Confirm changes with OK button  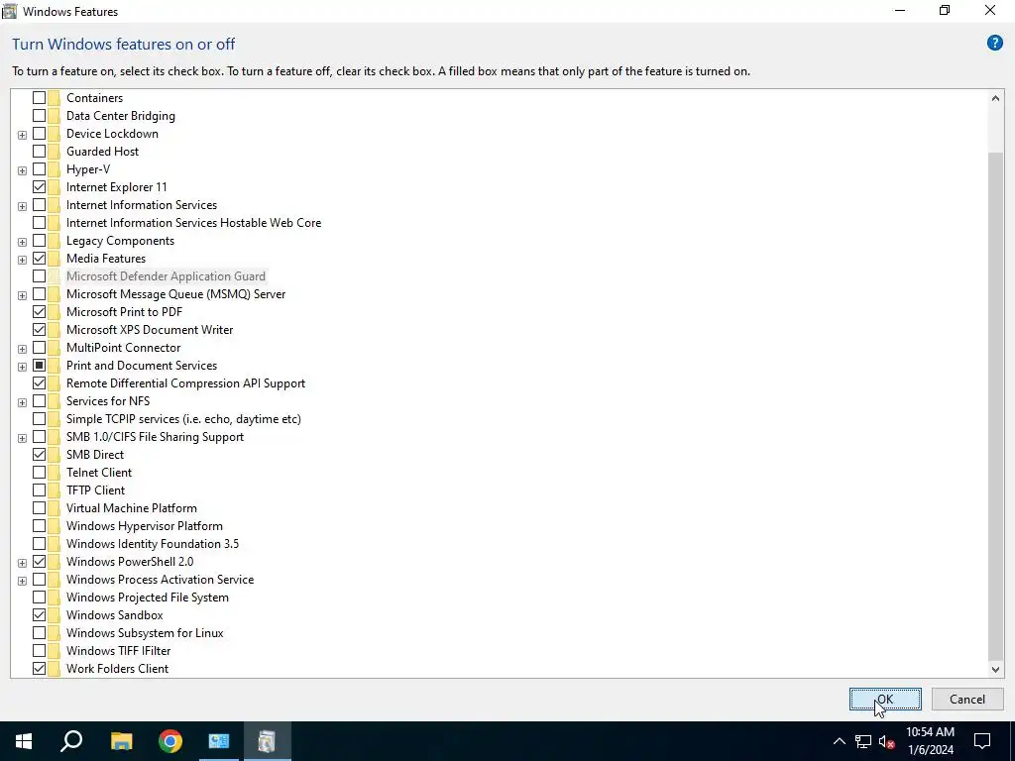tap(885, 699)
